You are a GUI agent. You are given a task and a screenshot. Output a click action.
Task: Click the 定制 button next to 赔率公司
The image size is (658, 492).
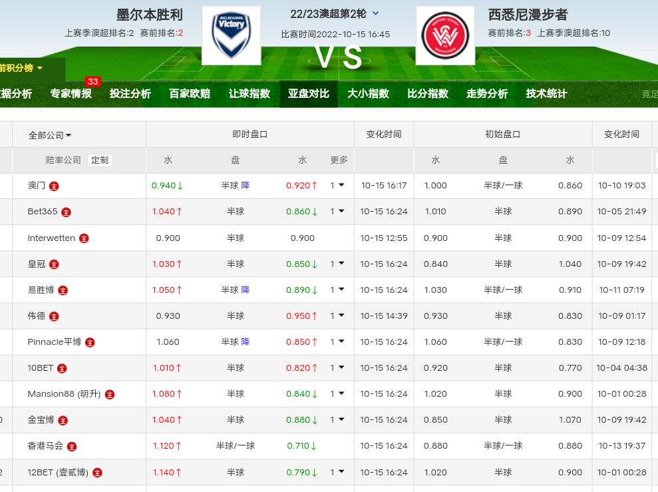point(100,160)
